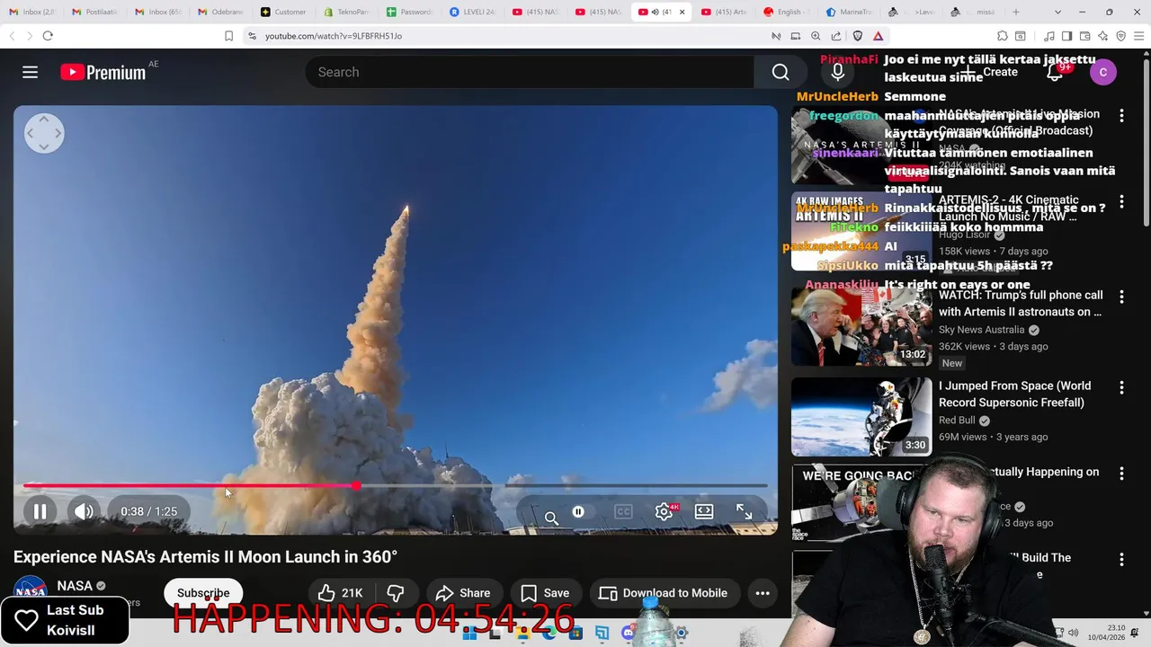The height and width of the screenshot is (647, 1151).
Task: Open the YouTube hamburger guide menu
Action: coord(30,72)
